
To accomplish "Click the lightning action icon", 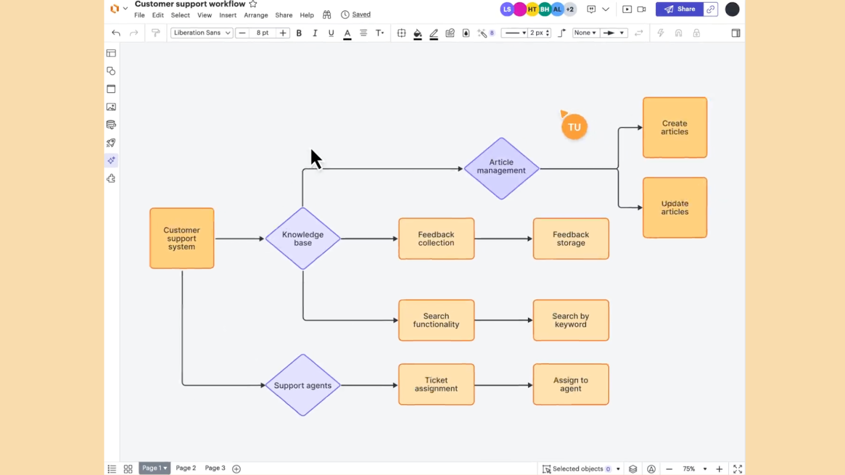I will coord(661,33).
